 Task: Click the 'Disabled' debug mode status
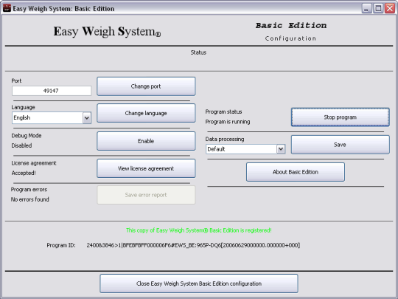click(x=21, y=145)
